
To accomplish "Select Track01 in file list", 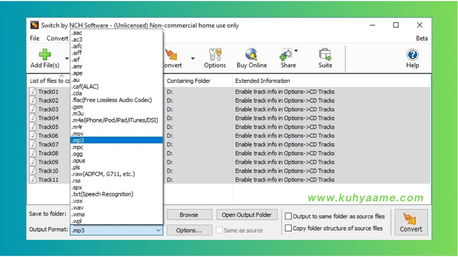I will pos(48,91).
